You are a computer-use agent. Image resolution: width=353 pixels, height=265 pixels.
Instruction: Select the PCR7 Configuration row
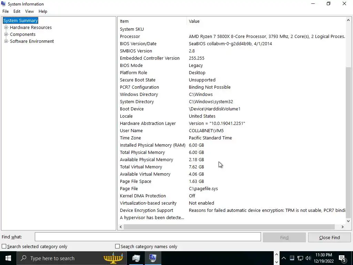pyautogui.click(x=232, y=87)
